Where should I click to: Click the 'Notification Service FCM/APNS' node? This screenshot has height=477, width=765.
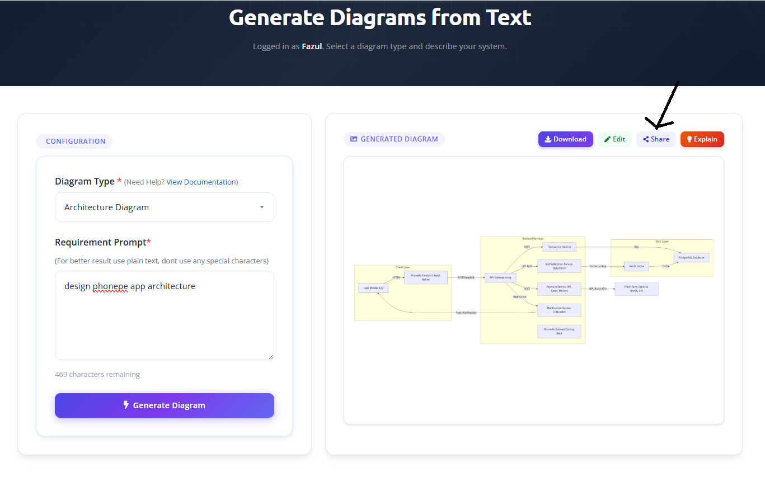point(559,310)
